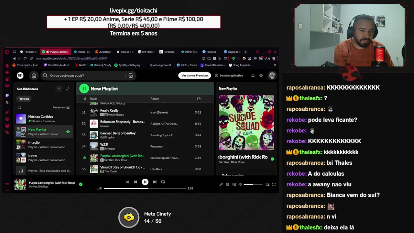The image size is (414, 233).
Task: Go back using browser back arrow
Action: pos(14,59)
